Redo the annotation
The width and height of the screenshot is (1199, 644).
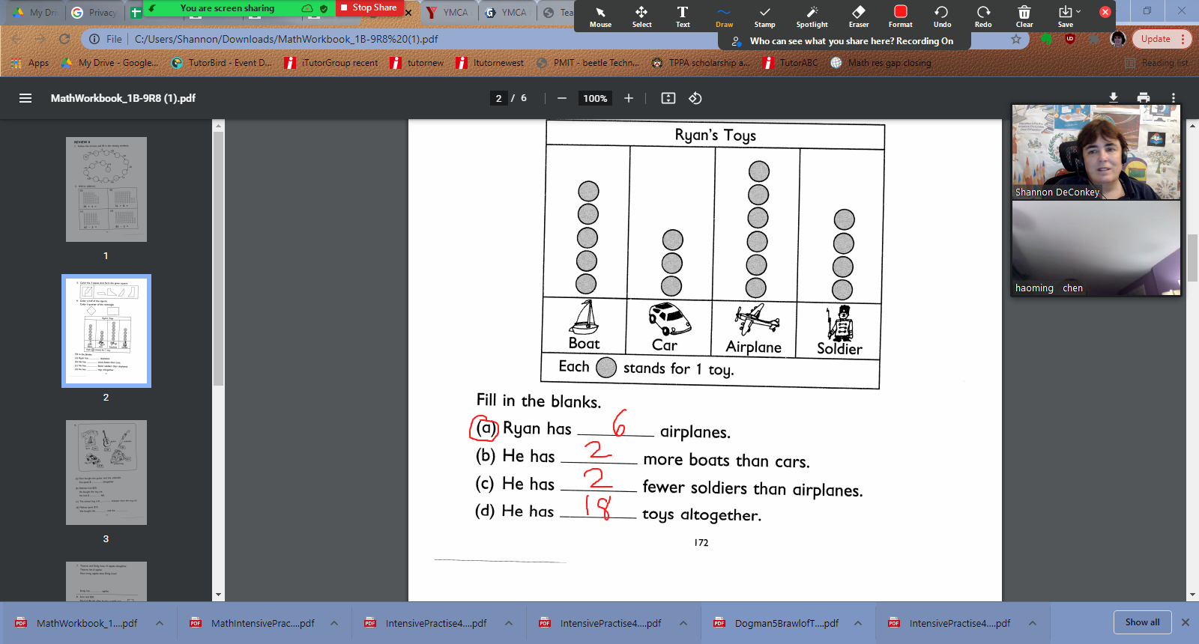[983, 16]
